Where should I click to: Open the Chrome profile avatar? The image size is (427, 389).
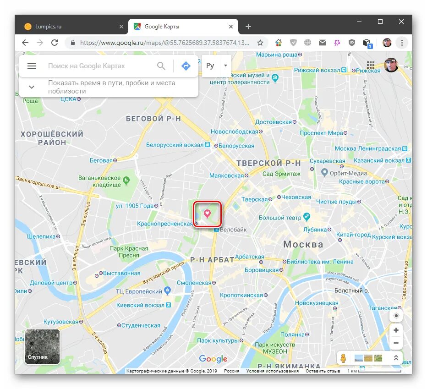pos(387,43)
